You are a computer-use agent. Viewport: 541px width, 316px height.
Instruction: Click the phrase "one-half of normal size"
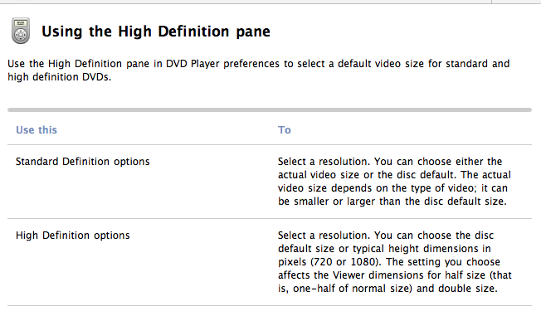350,289
